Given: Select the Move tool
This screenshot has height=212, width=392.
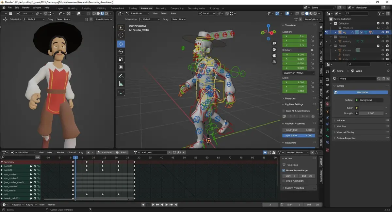Looking at the screenshot, I should [x=121, y=44].
